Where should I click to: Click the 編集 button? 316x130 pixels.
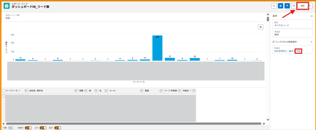pyautogui.click(x=302, y=6)
